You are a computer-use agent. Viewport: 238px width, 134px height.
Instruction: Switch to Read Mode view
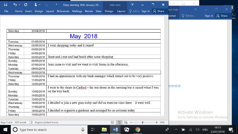click(113, 122)
